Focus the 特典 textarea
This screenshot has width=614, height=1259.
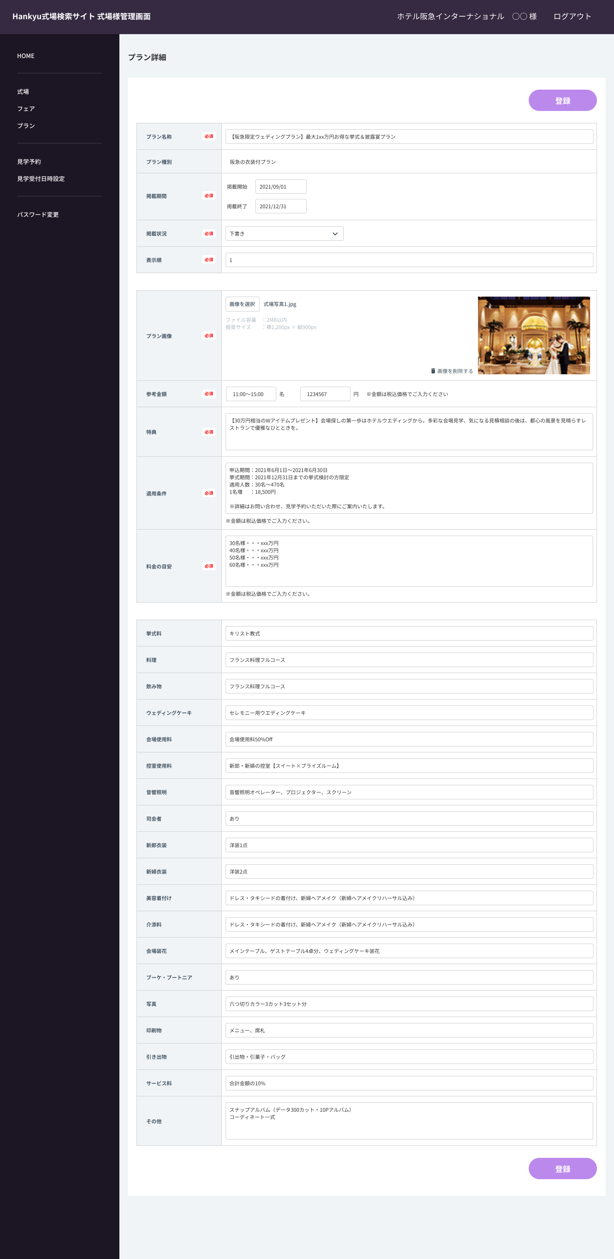click(409, 431)
